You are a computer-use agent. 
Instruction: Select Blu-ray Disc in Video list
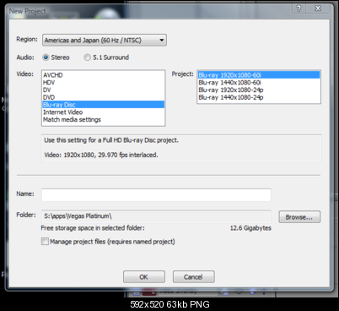[x=103, y=105]
